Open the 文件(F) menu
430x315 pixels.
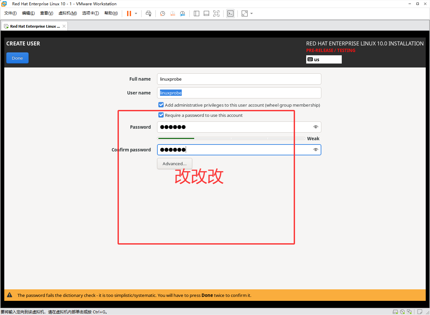11,13
